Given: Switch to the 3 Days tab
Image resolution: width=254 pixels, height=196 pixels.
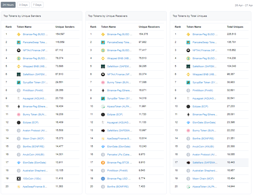Looking at the screenshot, I should [x=23, y=5].
